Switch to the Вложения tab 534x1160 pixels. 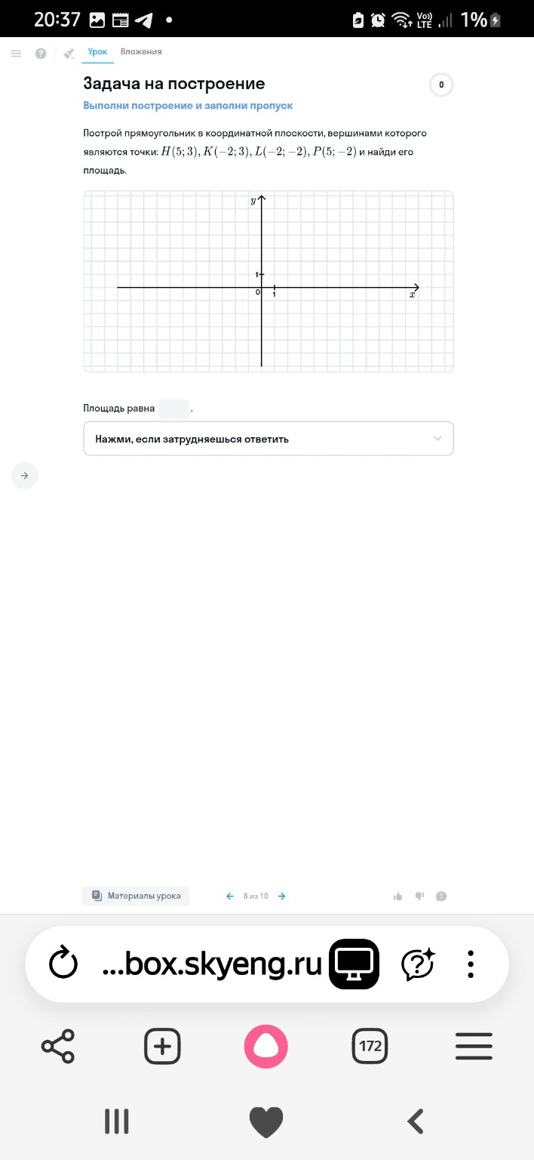(x=141, y=52)
